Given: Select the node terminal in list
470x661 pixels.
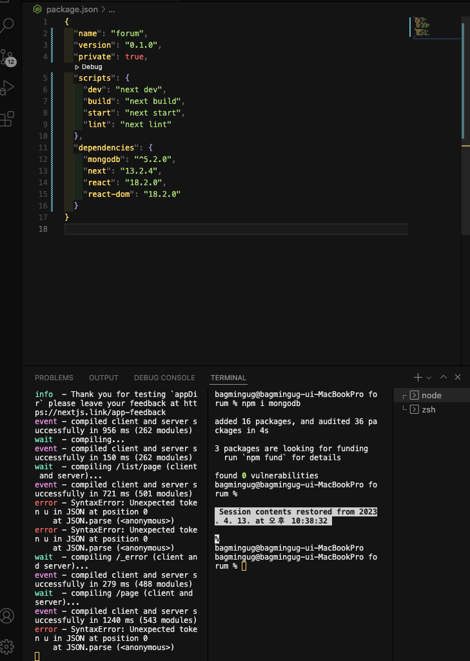Looking at the screenshot, I should pyautogui.click(x=431, y=396).
